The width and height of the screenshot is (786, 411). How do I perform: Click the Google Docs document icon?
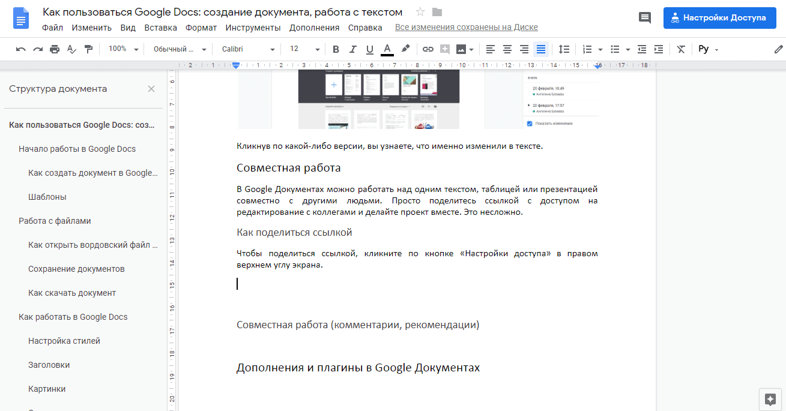[x=20, y=17]
